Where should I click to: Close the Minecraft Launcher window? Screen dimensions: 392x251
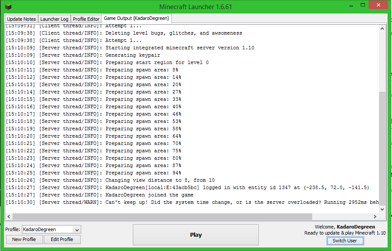pyautogui.click(x=378, y=5)
